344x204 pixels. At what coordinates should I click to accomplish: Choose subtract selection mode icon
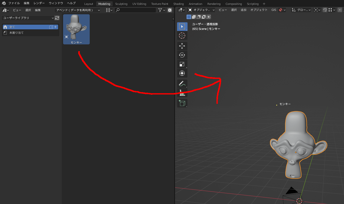[x=199, y=17]
